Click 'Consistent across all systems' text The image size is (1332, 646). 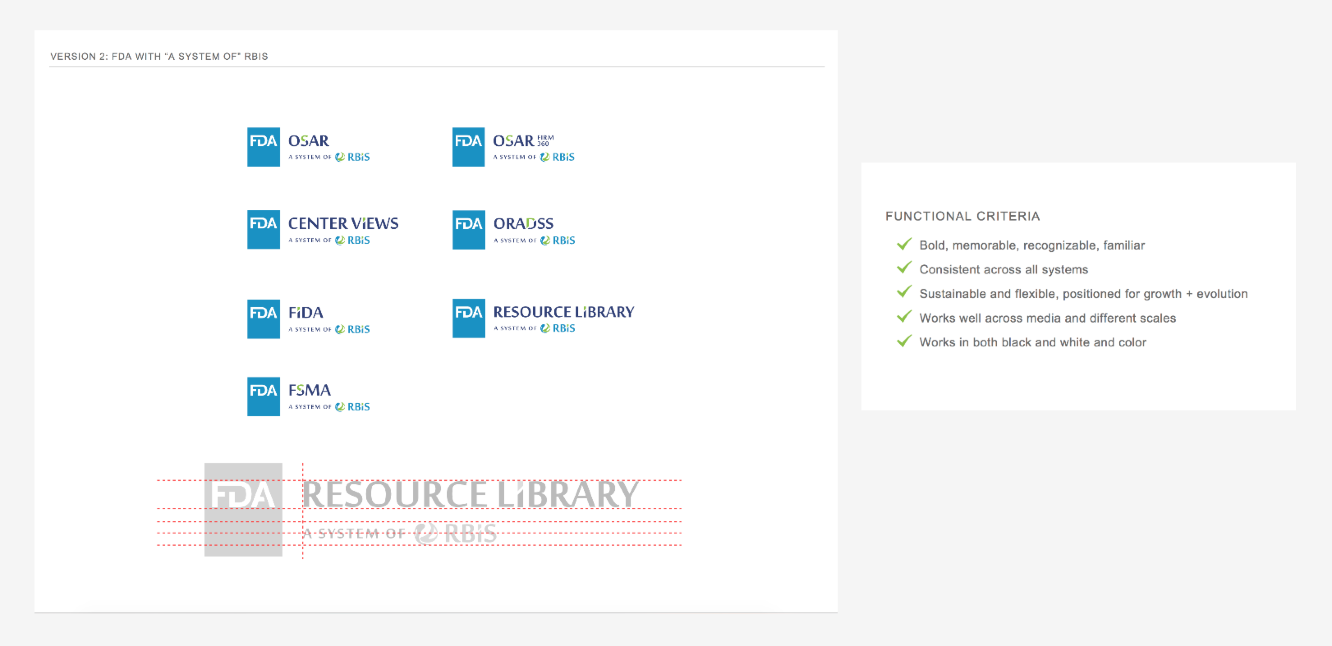click(x=1004, y=269)
